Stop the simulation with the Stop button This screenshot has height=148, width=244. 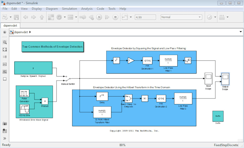[x=115, y=17]
